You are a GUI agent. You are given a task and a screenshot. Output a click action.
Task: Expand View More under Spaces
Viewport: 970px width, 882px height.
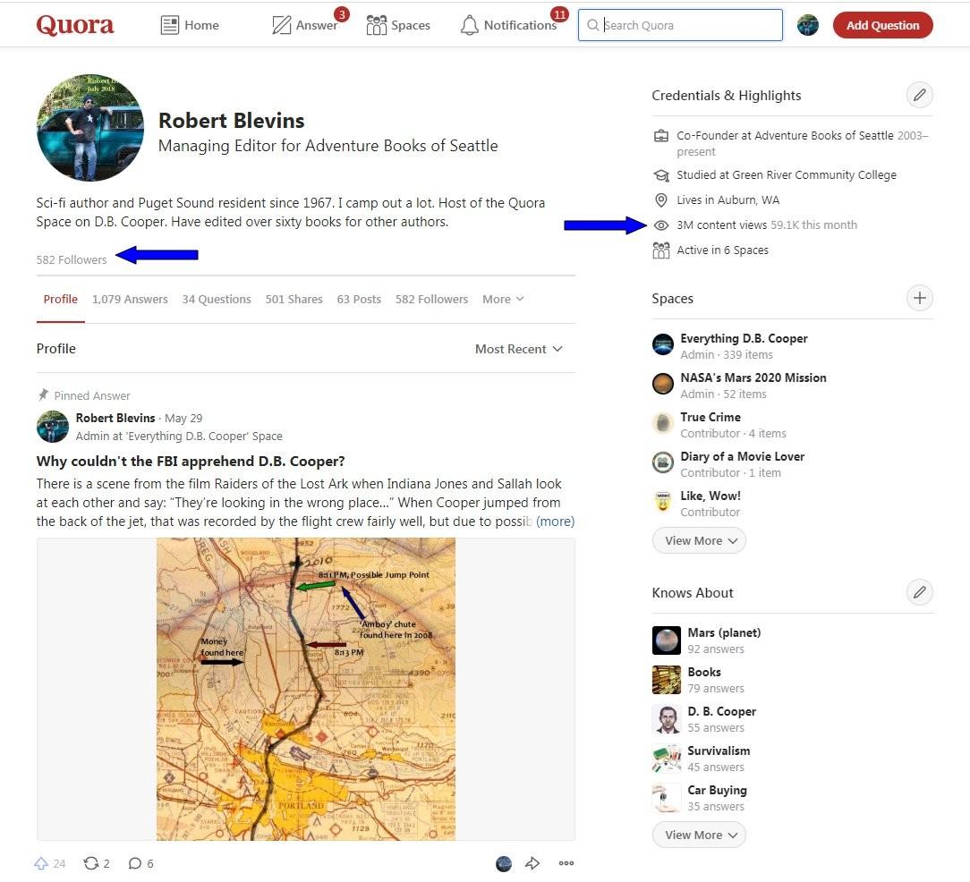tap(699, 540)
